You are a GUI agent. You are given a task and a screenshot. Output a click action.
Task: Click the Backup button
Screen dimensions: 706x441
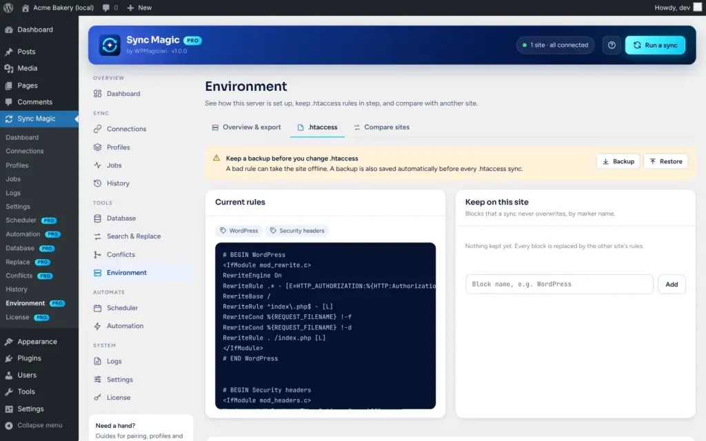(x=618, y=161)
